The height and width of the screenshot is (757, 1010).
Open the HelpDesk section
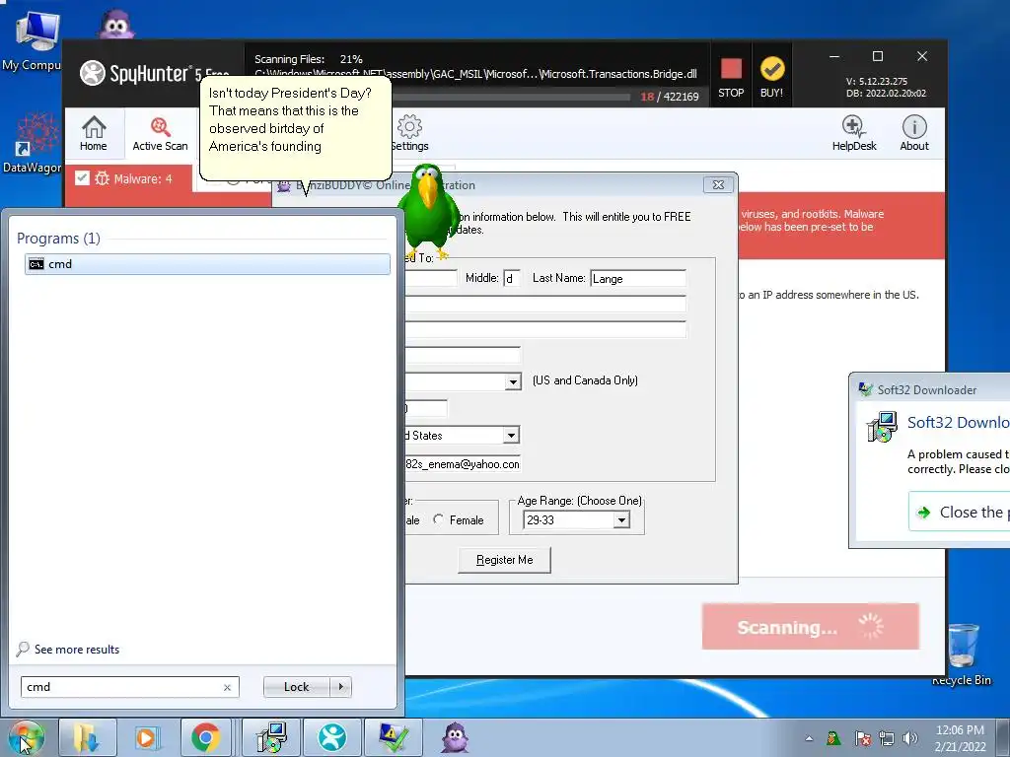[853, 133]
